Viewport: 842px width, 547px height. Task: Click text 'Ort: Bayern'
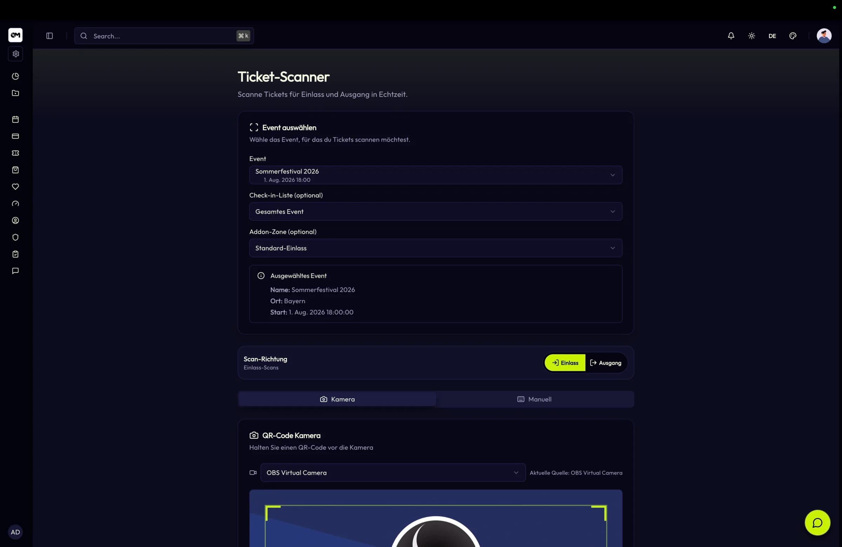pyautogui.click(x=288, y=301)
